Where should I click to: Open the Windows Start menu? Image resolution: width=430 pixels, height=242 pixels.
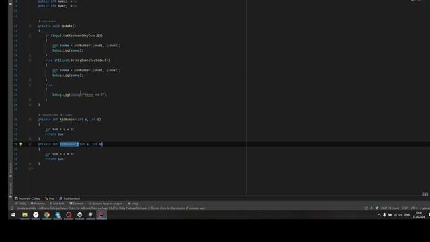13,215
